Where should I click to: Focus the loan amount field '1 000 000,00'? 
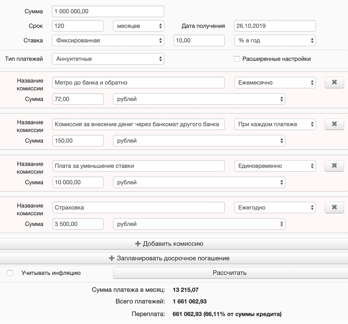pos(108,11)
